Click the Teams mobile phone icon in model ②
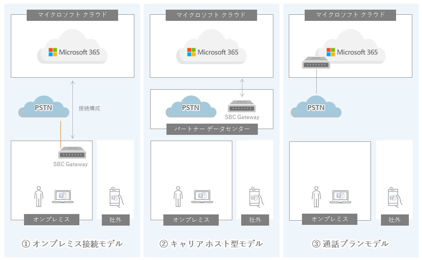This screenshot has width=422, height=260. (x=256, y=197)
